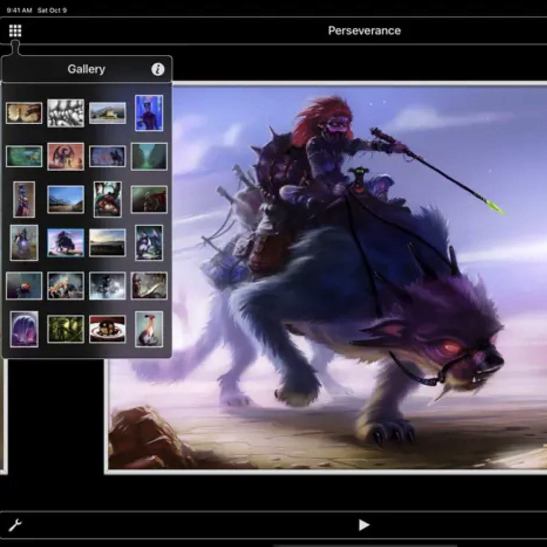
Task: Open the long-necked bird creature thumbnail
Action: pyautogui.click(x=149, y=329)
